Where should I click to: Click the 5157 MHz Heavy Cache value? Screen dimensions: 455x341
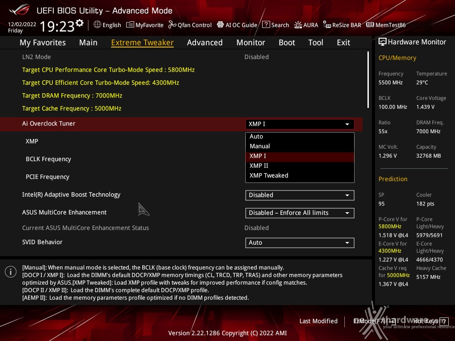click(428, 277)
